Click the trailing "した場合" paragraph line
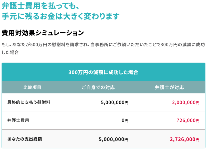207x152 pixels. tap(11, 52)
